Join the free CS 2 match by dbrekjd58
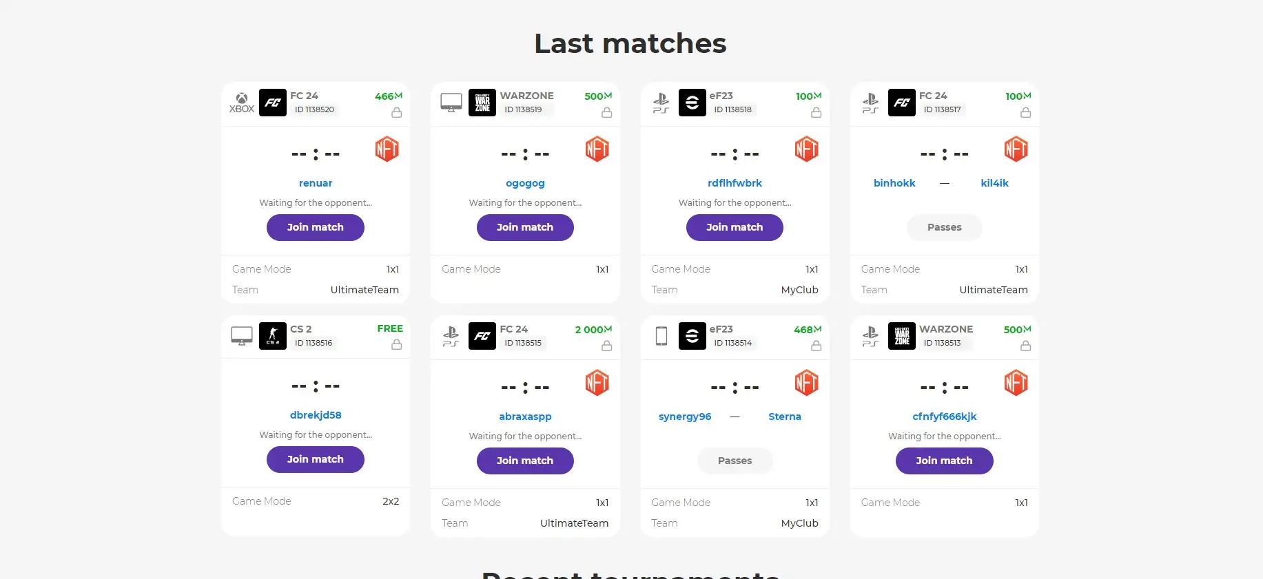The height and width of the screenshot is (579, 1263). click(x=315, y=459)
